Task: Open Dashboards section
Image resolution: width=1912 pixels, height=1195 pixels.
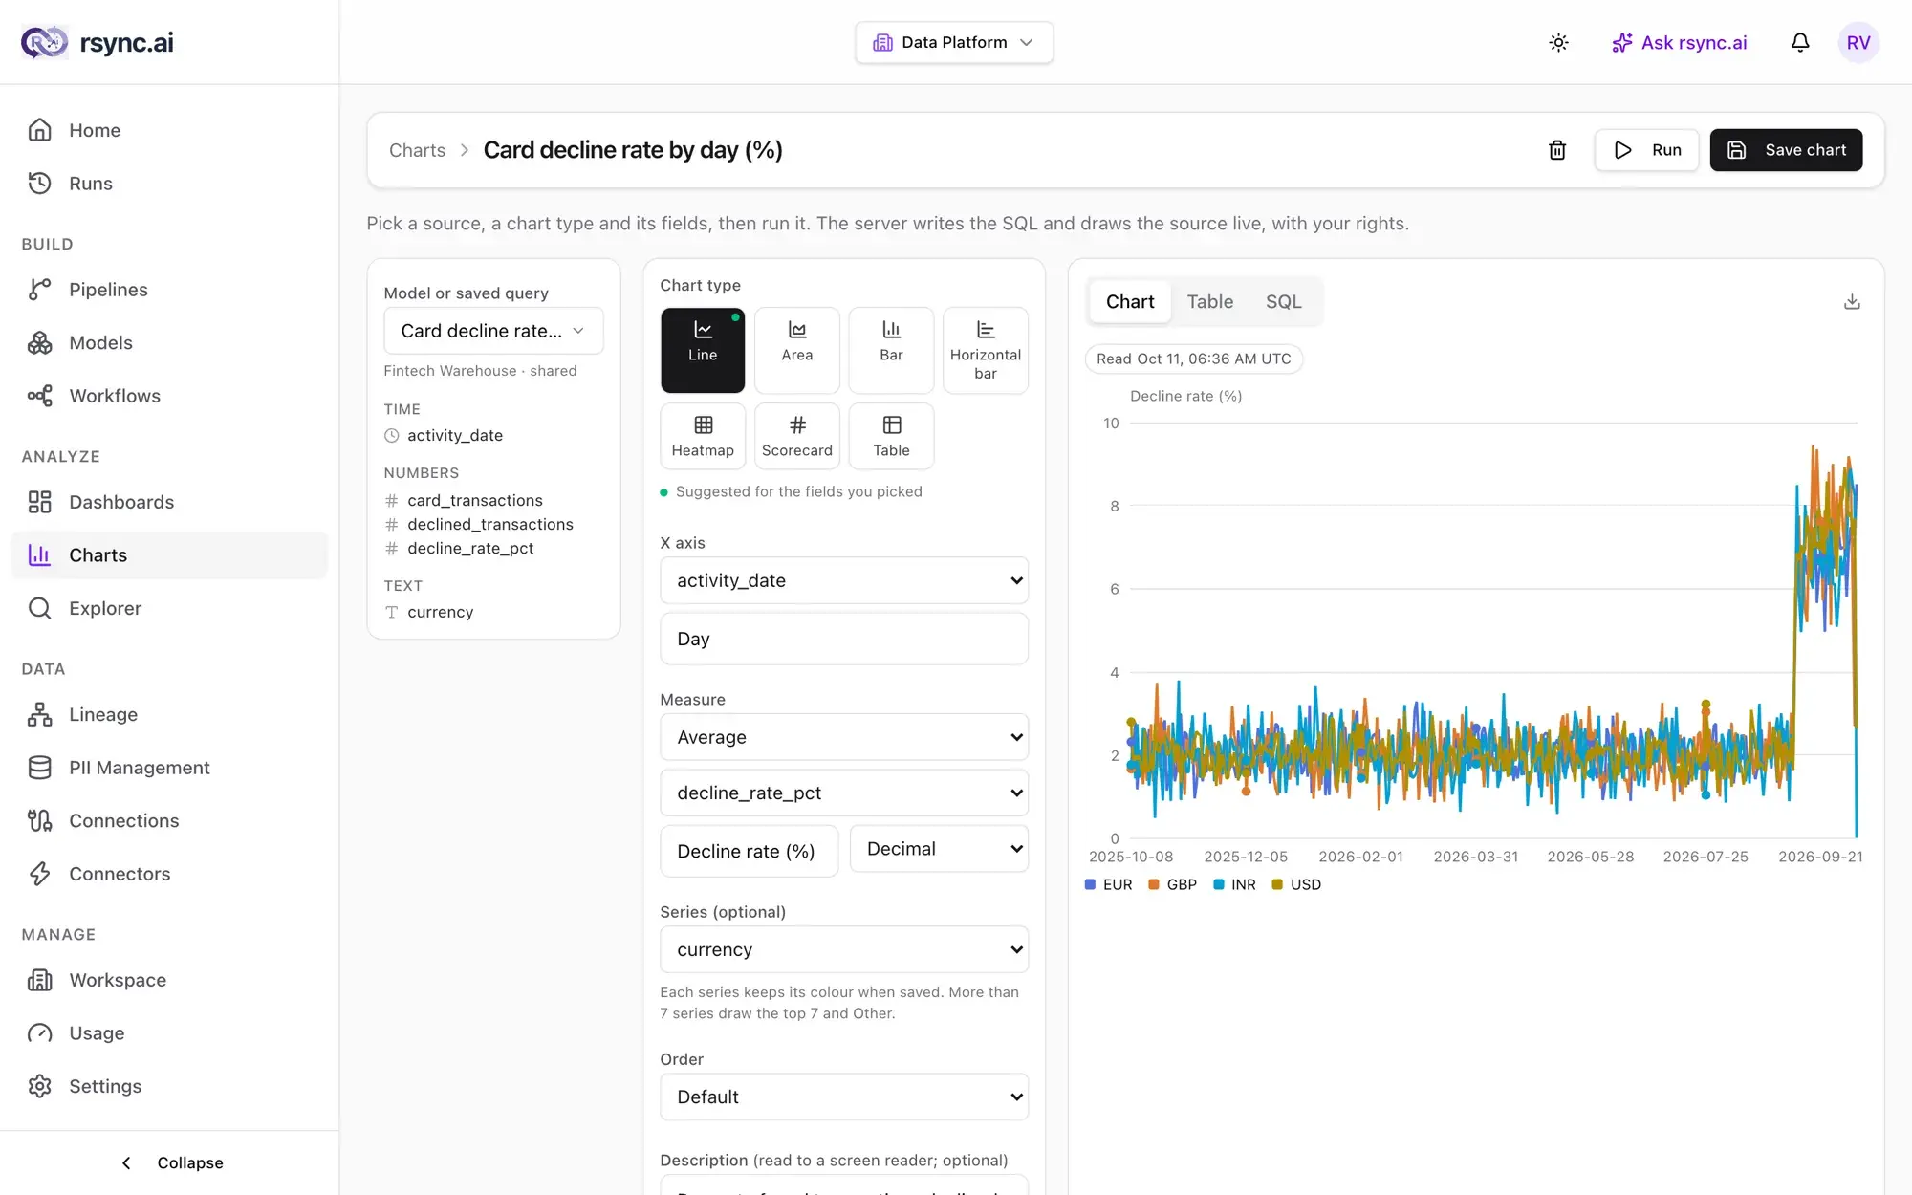Action: [x=170, y=502]
